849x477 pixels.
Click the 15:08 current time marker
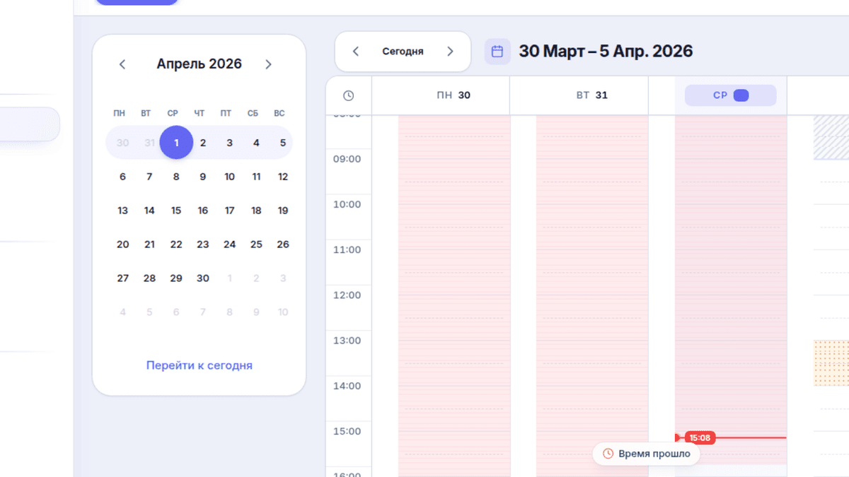click(x=700, y=438)
